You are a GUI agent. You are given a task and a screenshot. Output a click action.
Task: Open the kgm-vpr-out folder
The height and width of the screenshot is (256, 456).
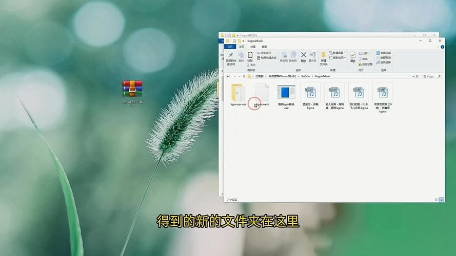coord(238,93)
